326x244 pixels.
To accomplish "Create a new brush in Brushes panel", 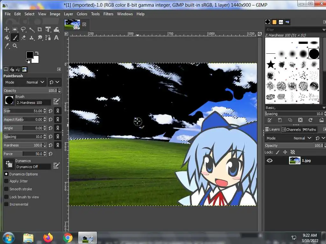I will click(280, 120).
